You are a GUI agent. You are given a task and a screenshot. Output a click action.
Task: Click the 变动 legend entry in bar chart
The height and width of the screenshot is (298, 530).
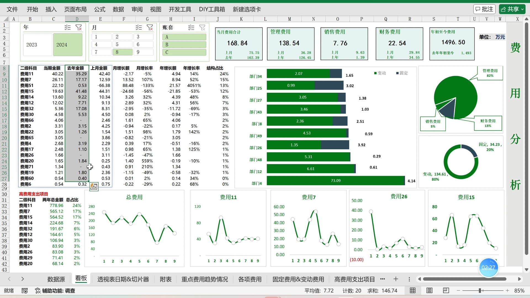380,73
